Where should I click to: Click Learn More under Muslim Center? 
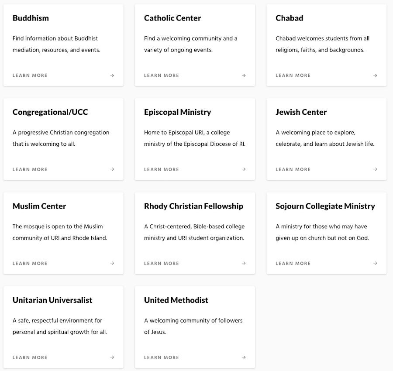pyautogui.click(x=30, y=263)
